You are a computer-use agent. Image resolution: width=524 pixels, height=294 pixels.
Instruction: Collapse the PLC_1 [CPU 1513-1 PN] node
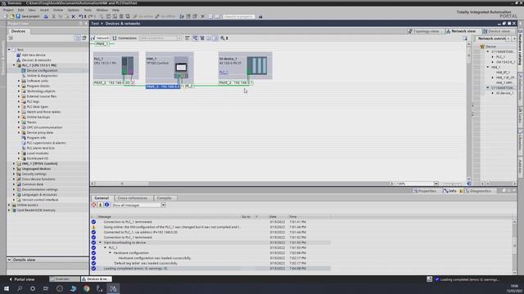15,65
